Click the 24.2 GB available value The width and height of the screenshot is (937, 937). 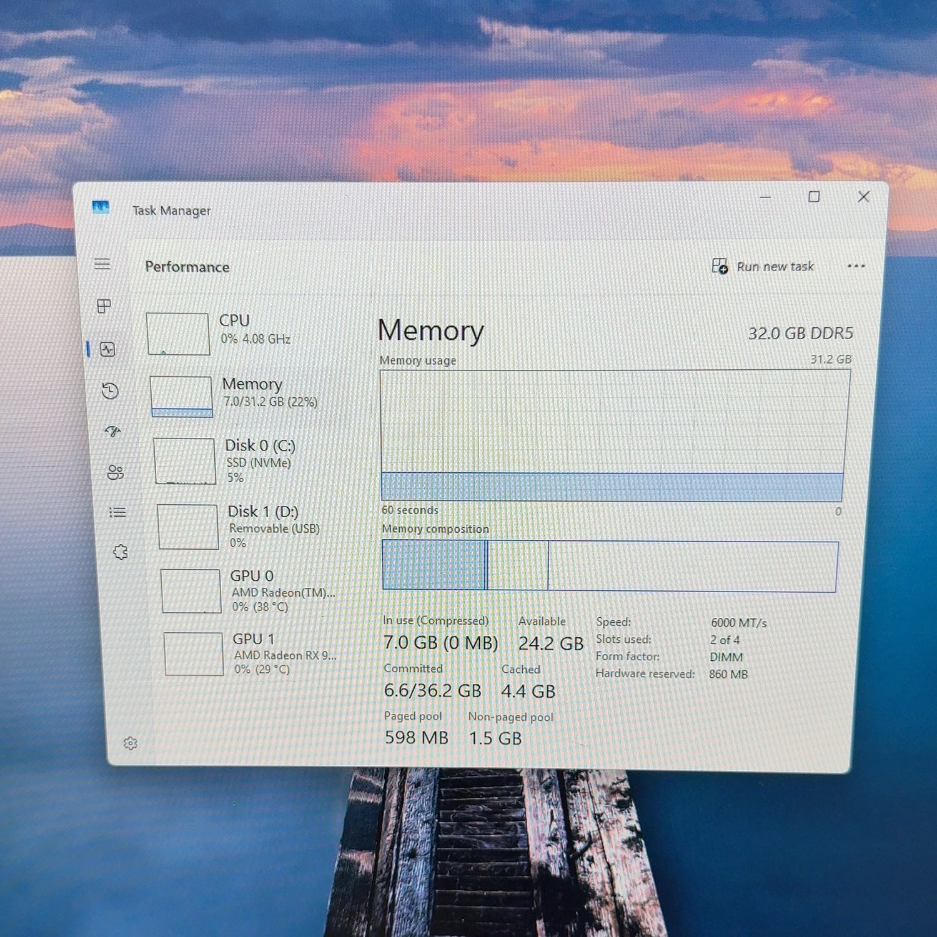(x=550, y=643)
